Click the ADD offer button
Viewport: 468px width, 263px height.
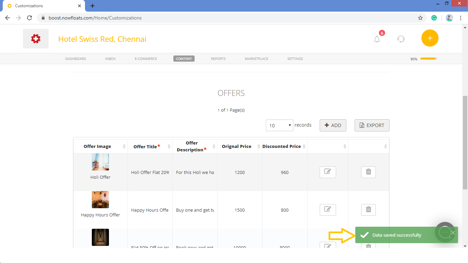(333, 125)
